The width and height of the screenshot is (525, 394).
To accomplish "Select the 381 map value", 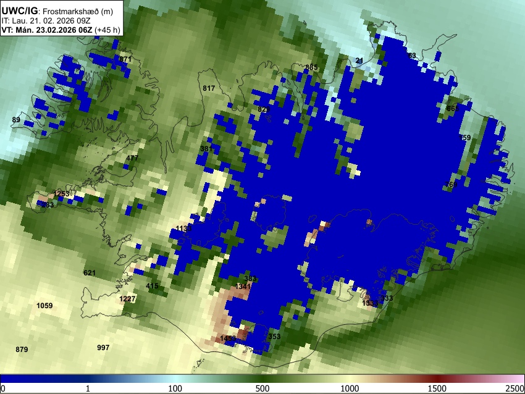I will pos(206,149).
